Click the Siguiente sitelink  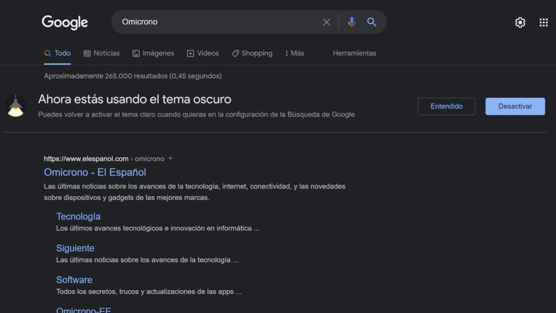75,248
